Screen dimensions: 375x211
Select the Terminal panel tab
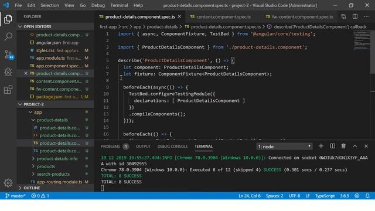point(203,146)
